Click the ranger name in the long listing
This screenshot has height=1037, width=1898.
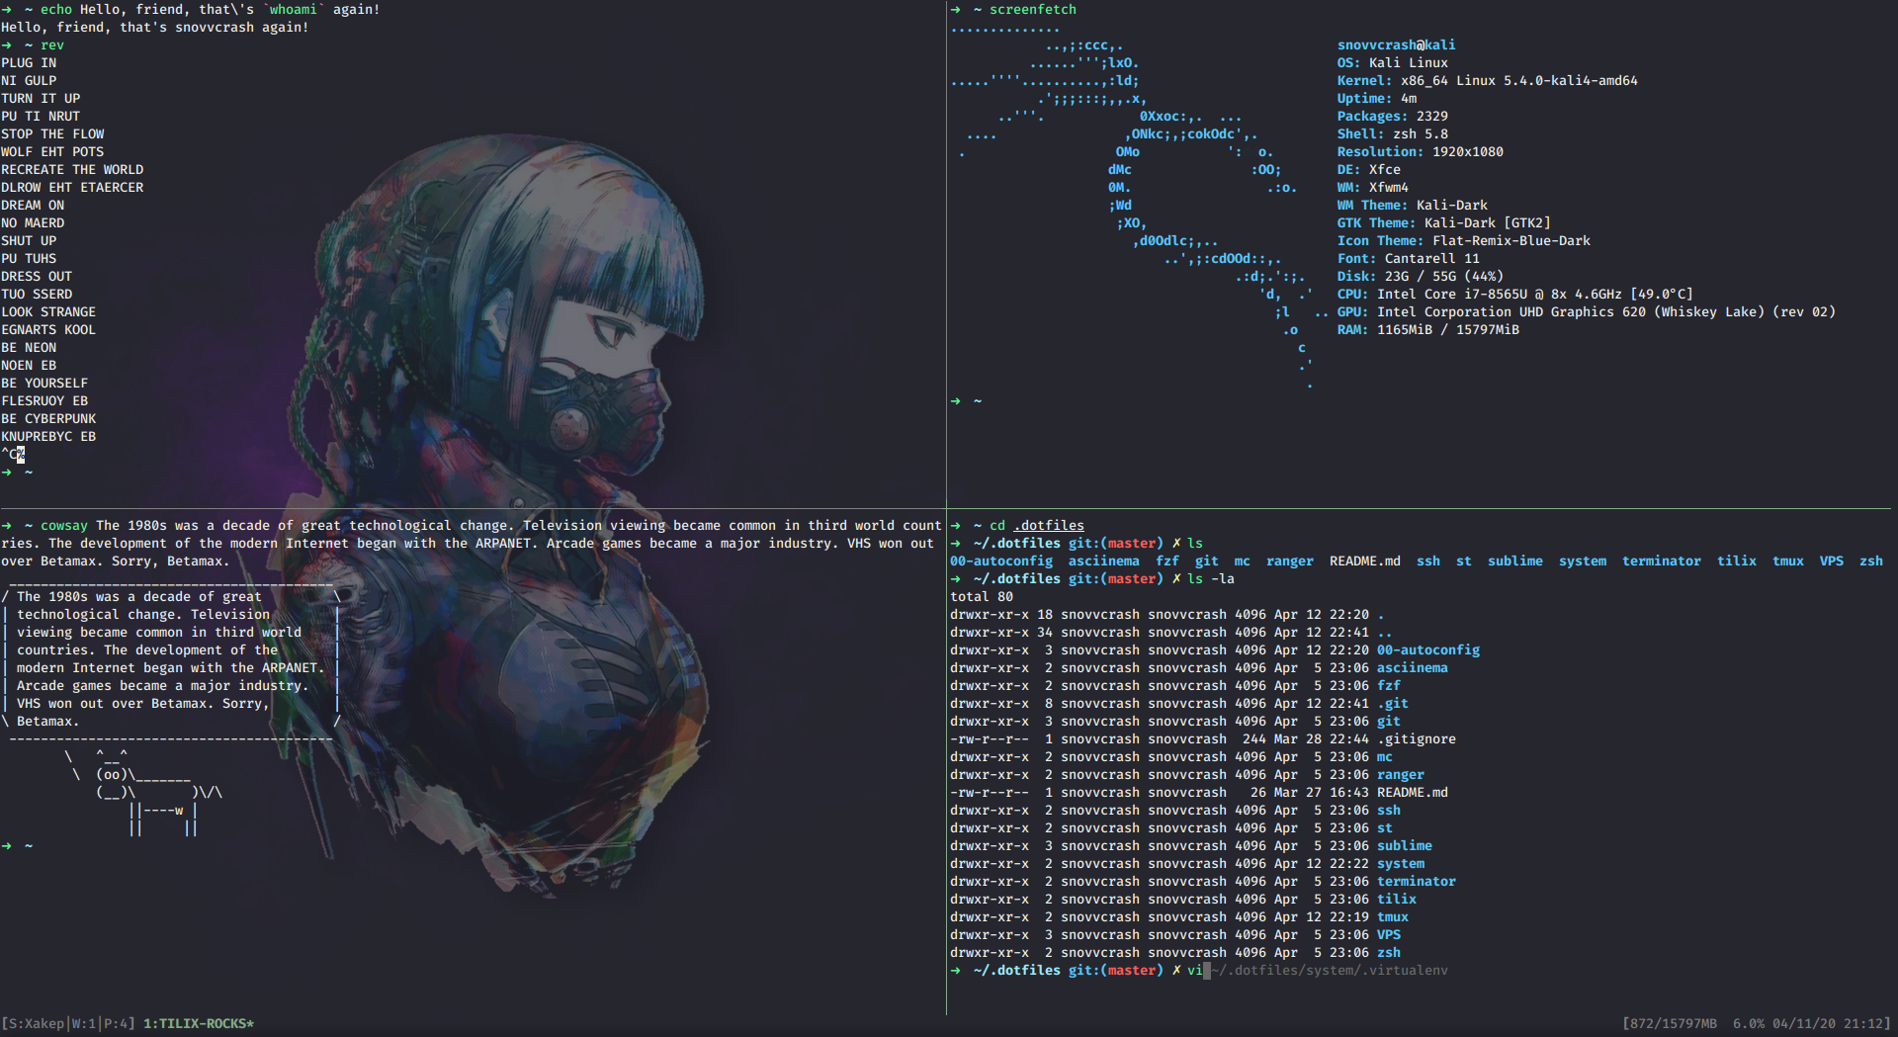1401,774
